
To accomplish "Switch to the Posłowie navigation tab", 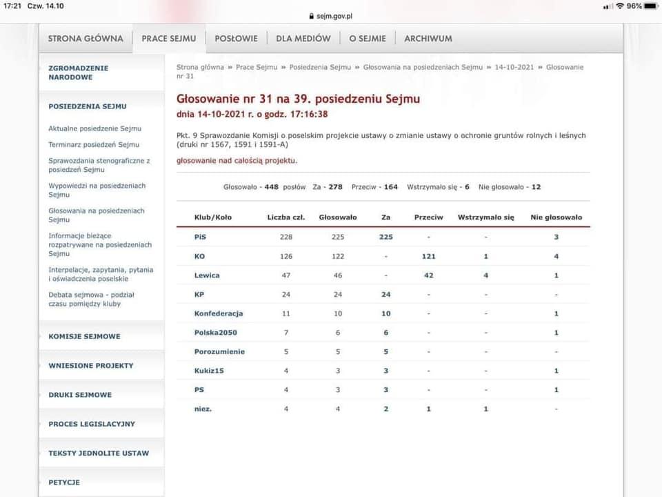I will click(x=236, y=39).
